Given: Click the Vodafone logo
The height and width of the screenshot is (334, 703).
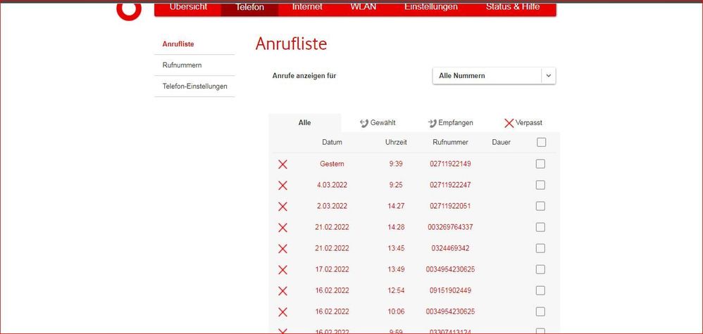Looking at the screenshot, I should (x=129, y=11).
